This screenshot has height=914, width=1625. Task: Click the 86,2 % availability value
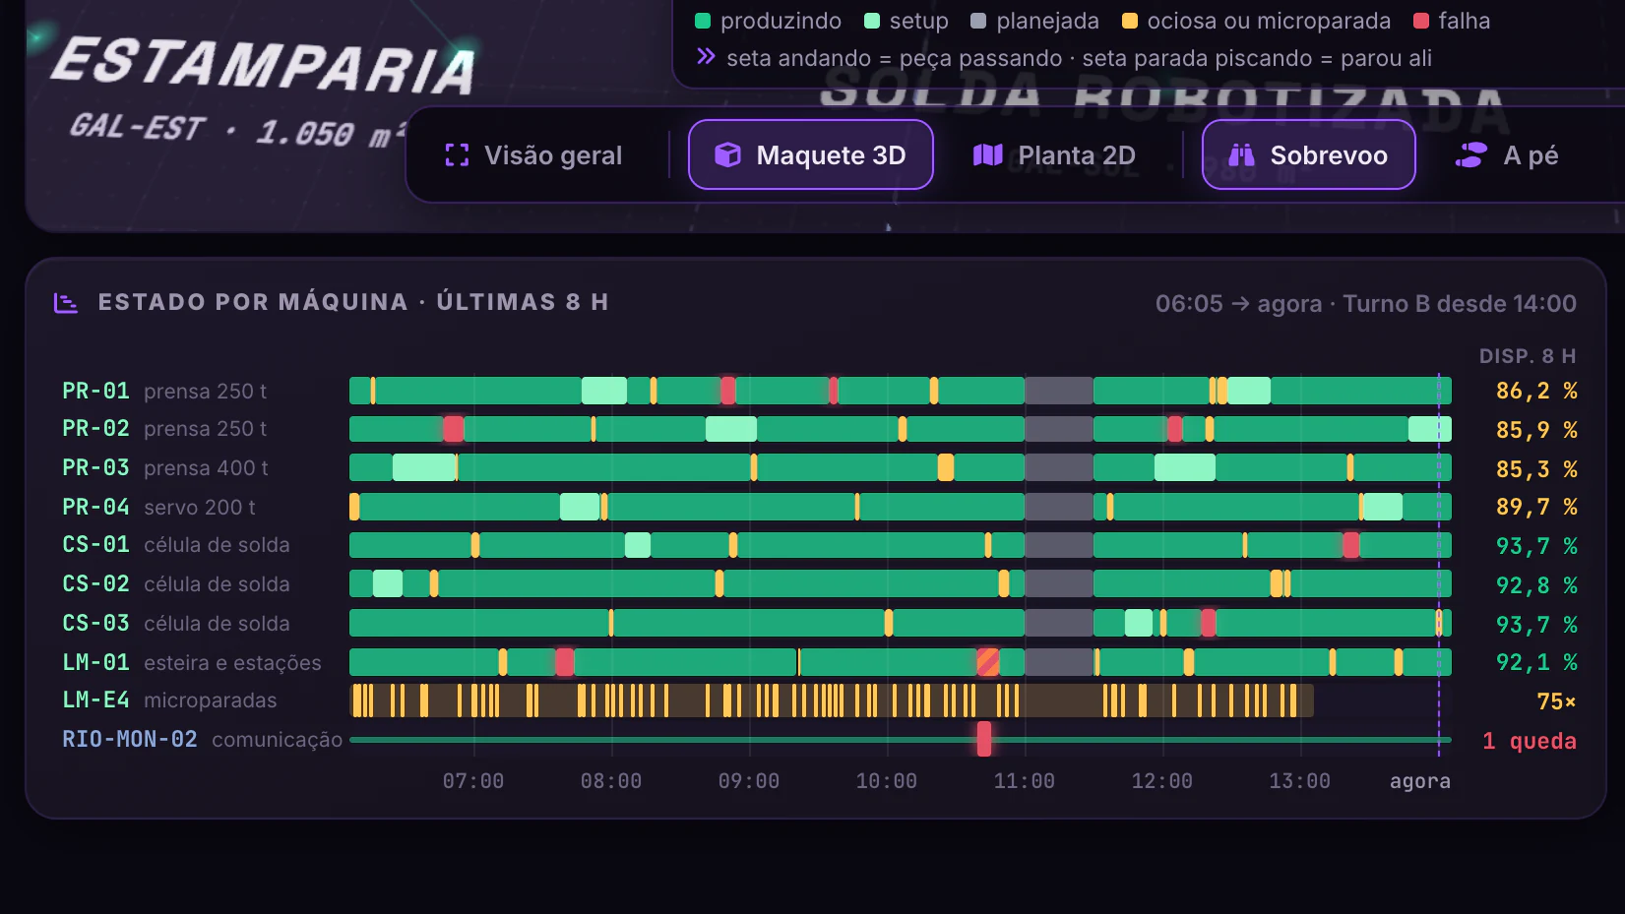[x=1536, y=391]
